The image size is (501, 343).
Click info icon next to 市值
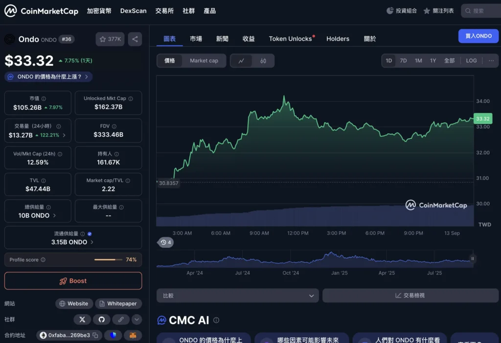tap(44, 98)
